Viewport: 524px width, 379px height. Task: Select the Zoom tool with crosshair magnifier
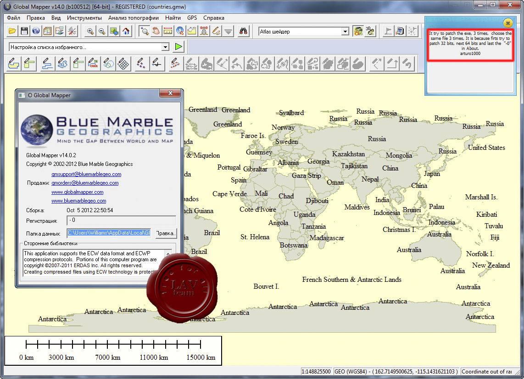point(145,31)
